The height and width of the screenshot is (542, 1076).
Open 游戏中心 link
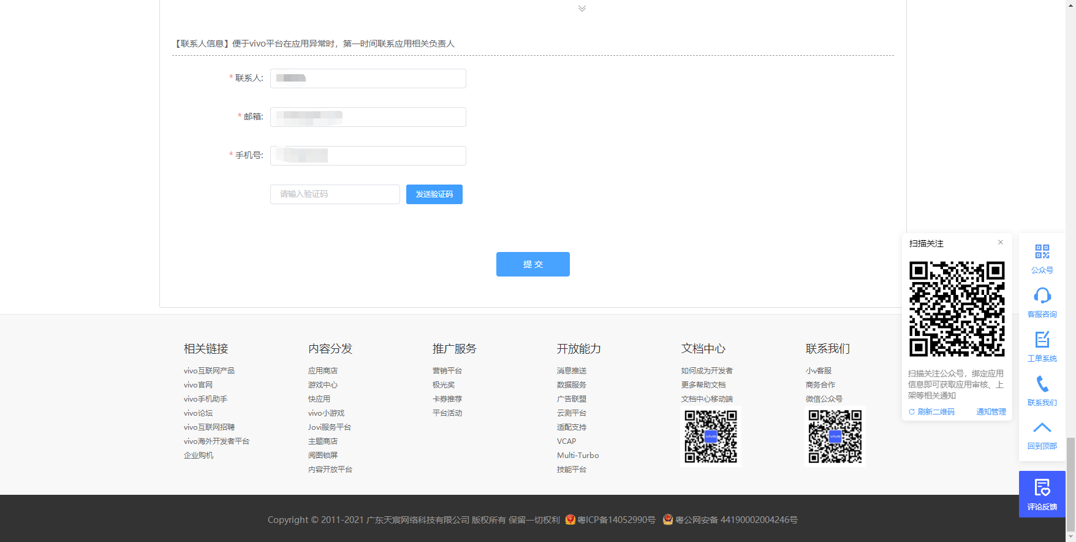[323, 385]
